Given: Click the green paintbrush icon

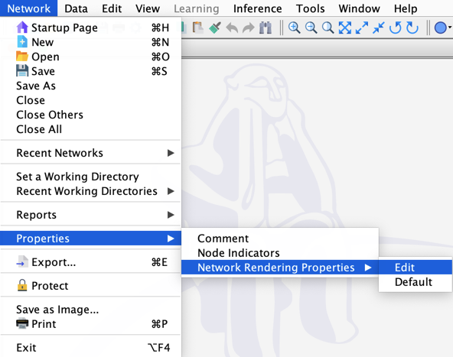Looking at the screenshot, I should 215,28.
